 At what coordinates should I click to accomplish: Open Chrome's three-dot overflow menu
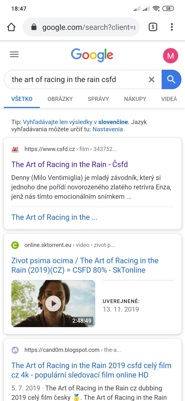pyautogui.click(x=172, y=27)
